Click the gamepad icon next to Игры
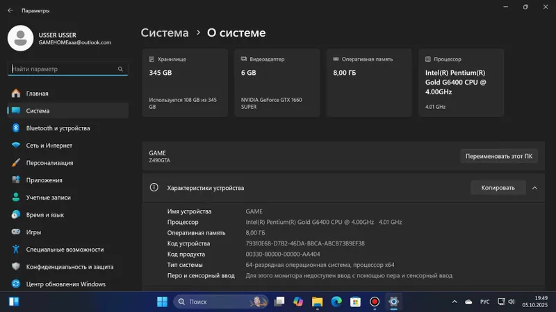The height and width of the screenshot is (312, 556). [16, 232]
